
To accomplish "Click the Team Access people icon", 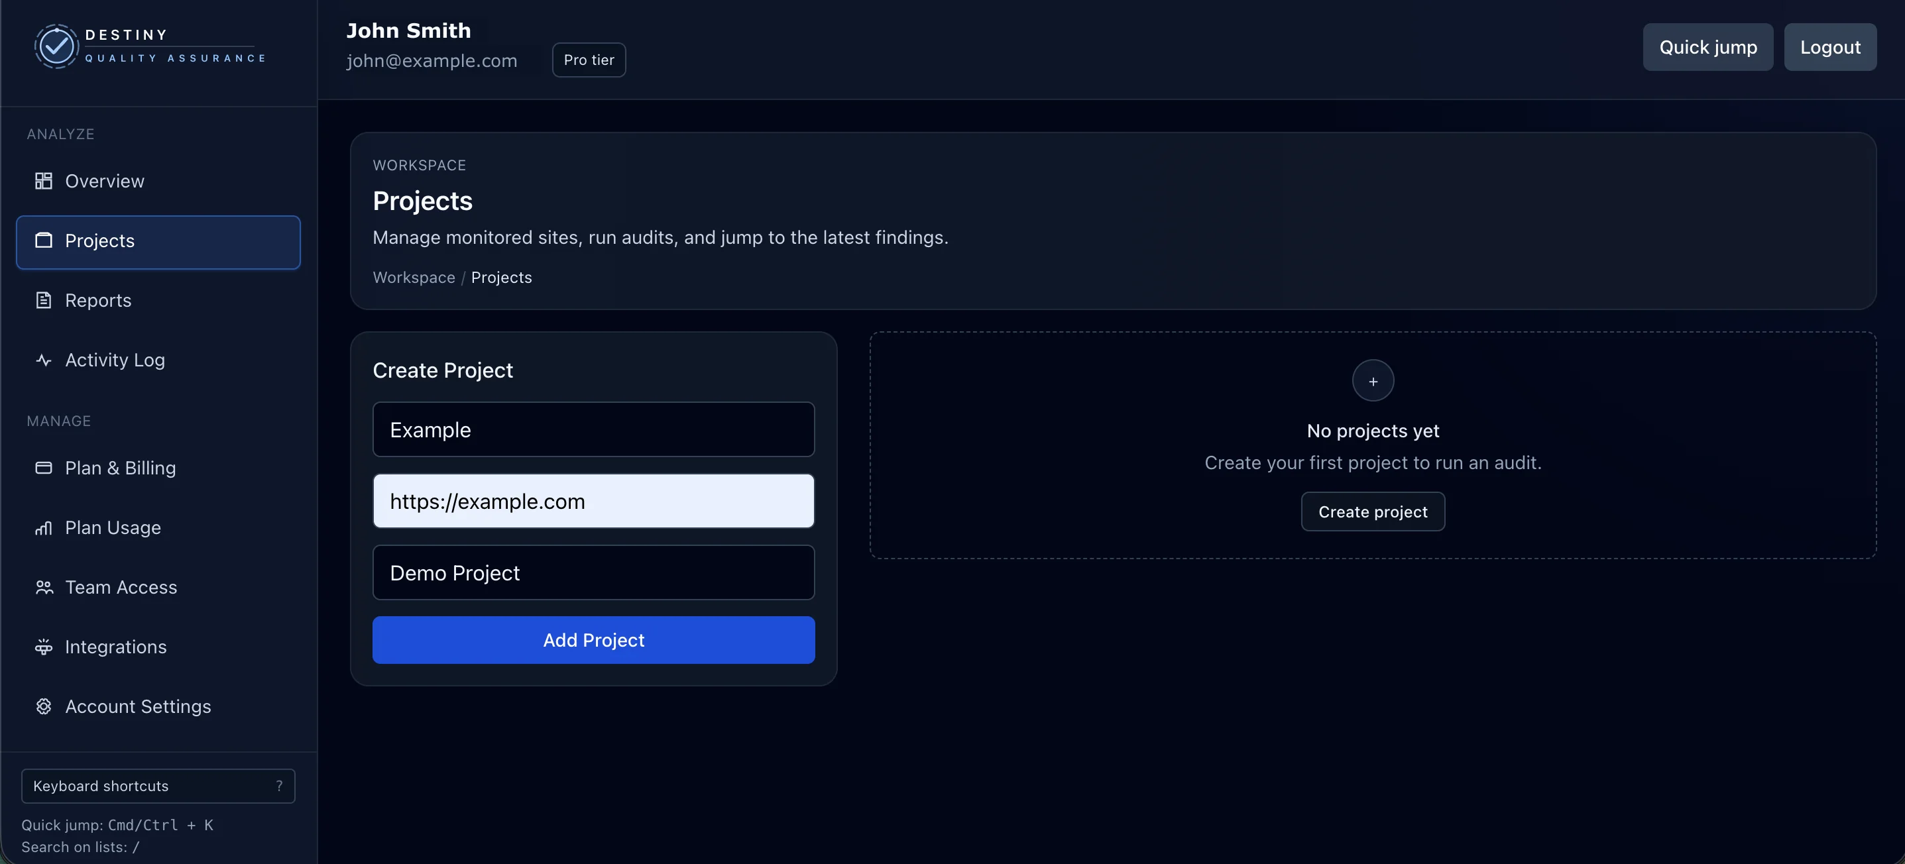I will 44,588.
